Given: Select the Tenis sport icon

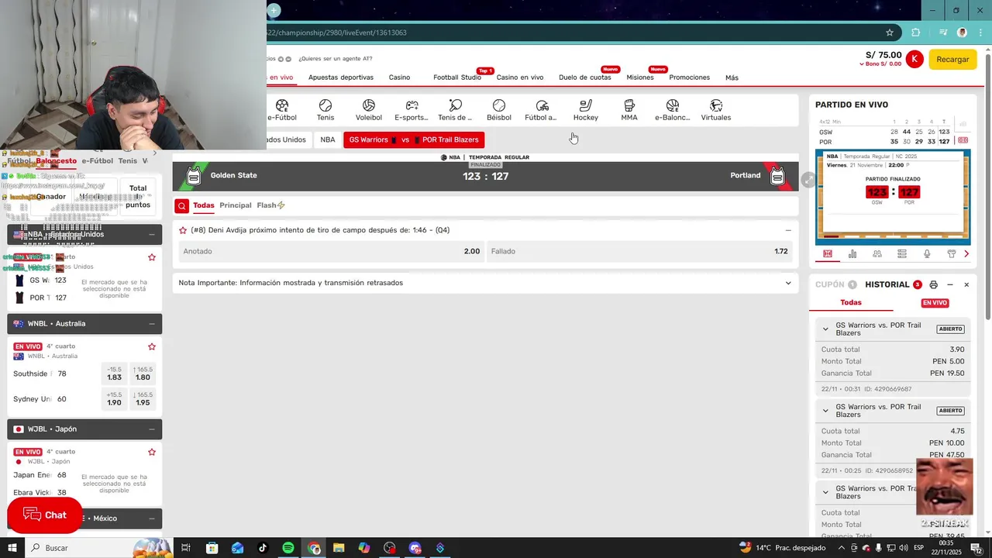Looking at the screenshot, I should [x=325, y=110].
